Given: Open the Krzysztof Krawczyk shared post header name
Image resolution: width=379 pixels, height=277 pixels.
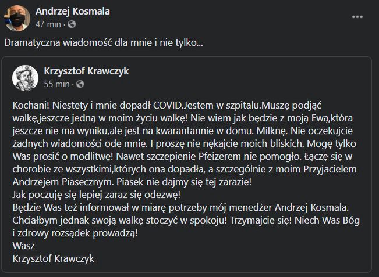Looking at the screenshot, I should pyautogui.click(x=87, y=71).
